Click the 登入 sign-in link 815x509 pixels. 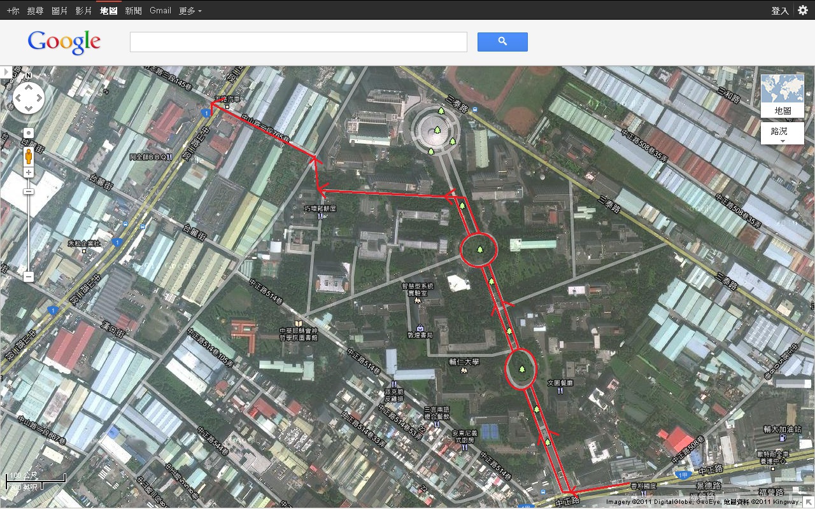point(780,10)
